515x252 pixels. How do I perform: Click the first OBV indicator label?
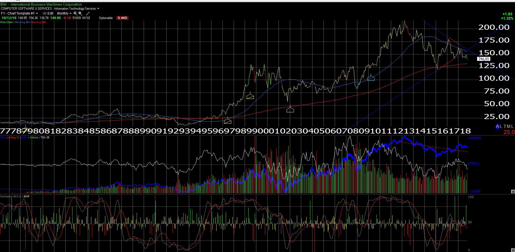(x=3, y=138)
